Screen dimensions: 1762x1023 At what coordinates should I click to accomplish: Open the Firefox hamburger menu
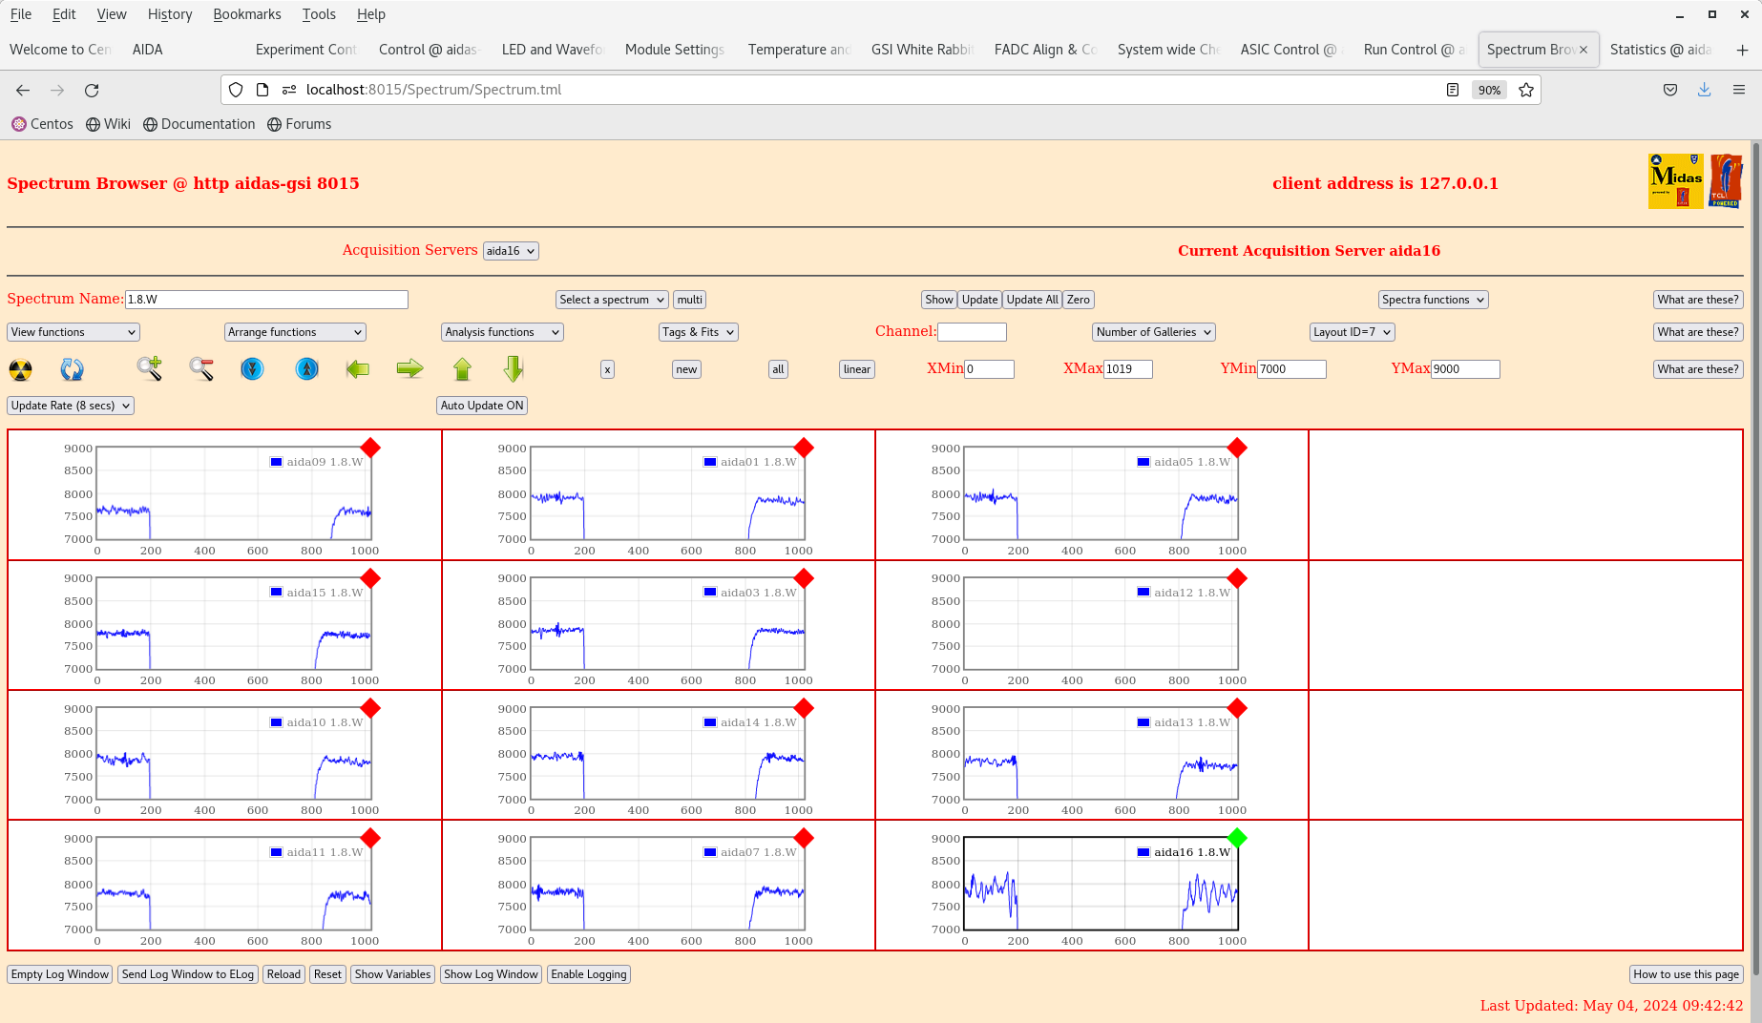[x=1738, y=90]
